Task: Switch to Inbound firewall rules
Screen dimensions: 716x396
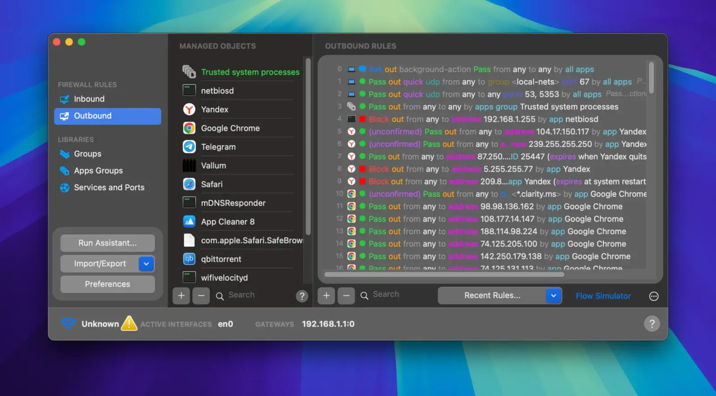Action: tap(89, 99)
